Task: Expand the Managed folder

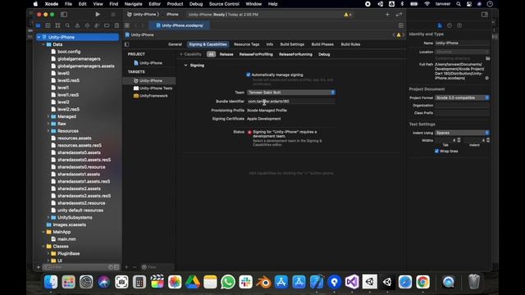Action: click(48, 116)
